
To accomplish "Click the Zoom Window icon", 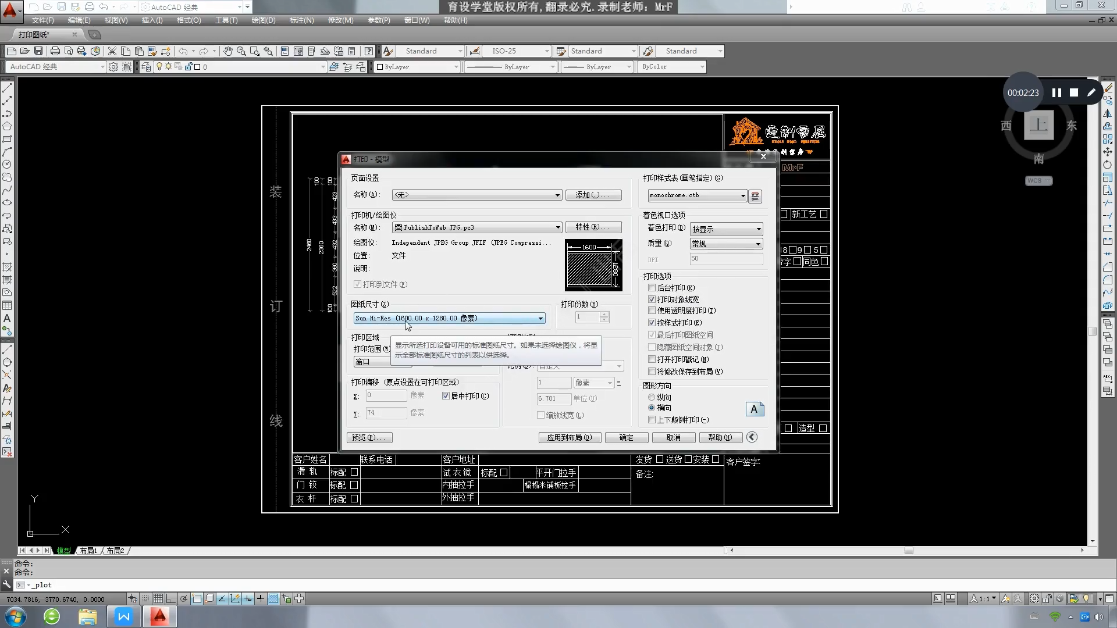I will pyautogui.click(x=254, y=51).
